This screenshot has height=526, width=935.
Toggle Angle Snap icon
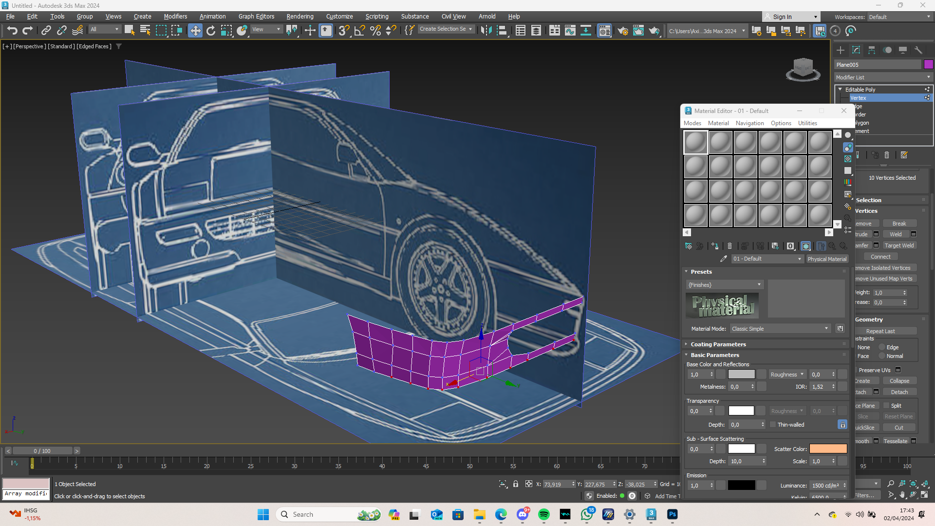click(x=359, y=31)
